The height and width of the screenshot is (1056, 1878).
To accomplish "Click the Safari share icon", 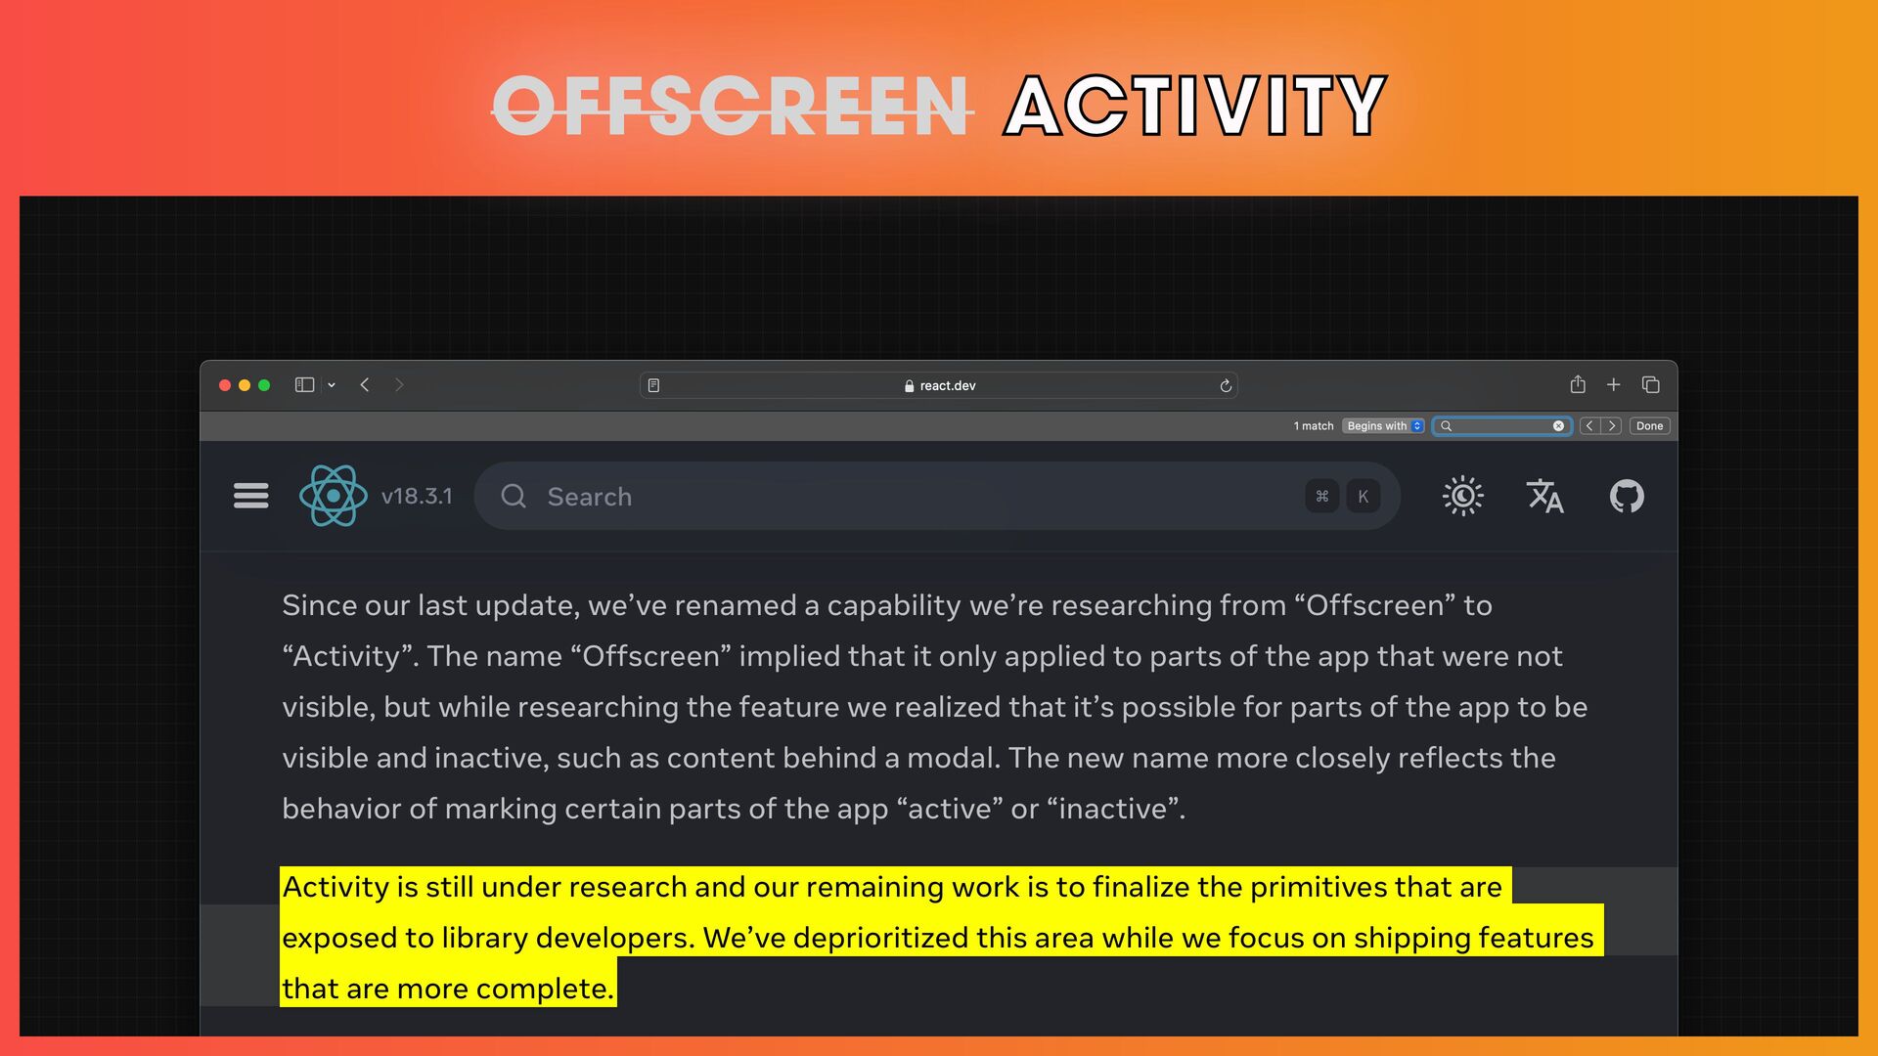I will 1578,385.
